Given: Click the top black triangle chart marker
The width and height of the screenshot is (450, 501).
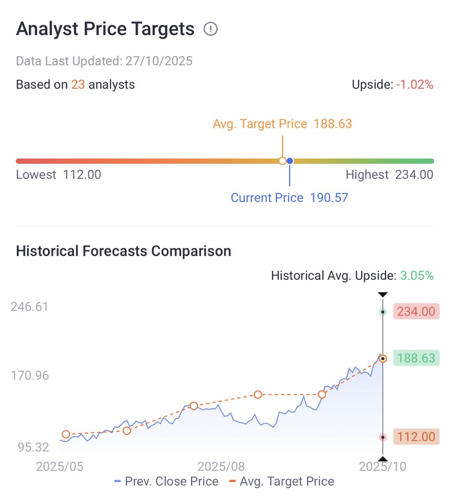Looking at the screenshot, I should pos(383,295).
